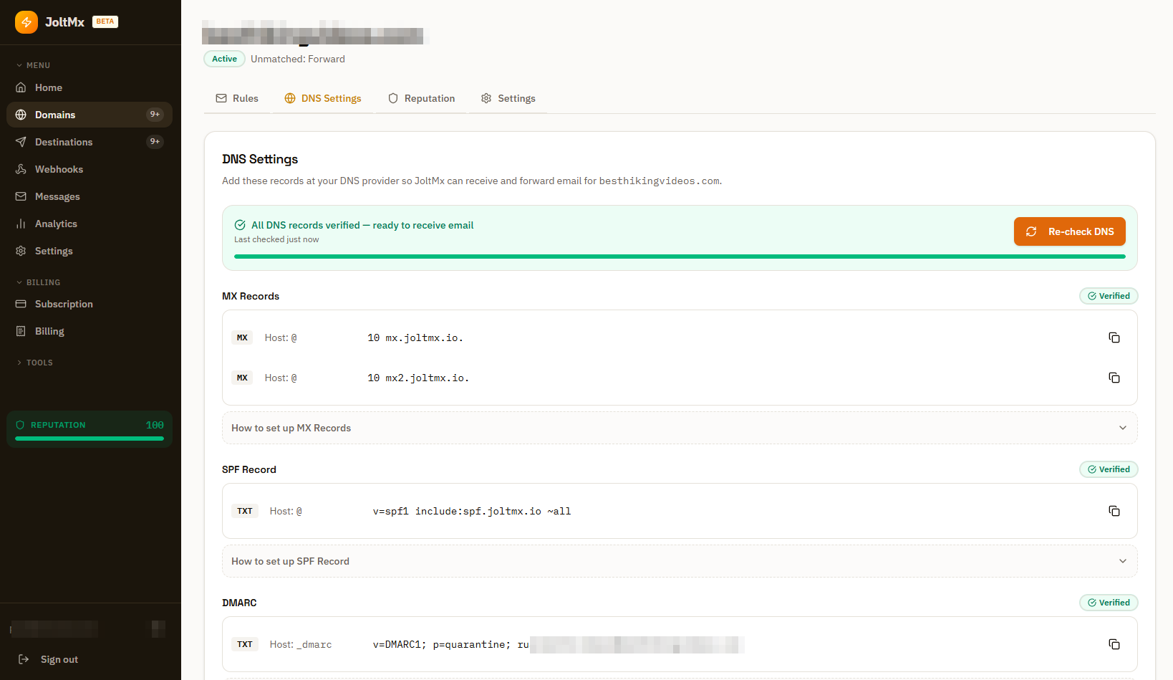The width and height of the screenshot is (1173, 680).
Task: Click the Billing receipt icon
Action: 21,331
